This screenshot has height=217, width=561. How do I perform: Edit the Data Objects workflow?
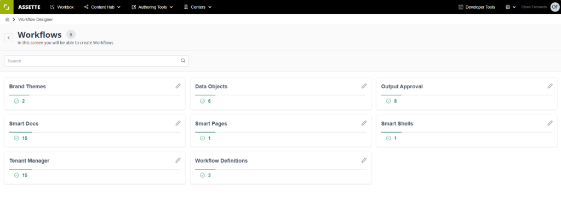(364, 86)
